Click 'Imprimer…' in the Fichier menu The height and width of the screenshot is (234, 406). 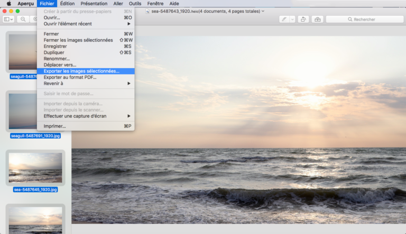(x=55, y=126)
